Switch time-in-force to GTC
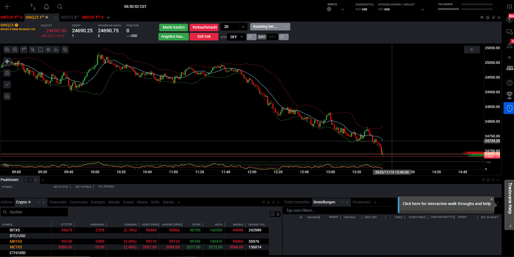514x257 pixels. [x=272, y=37]
